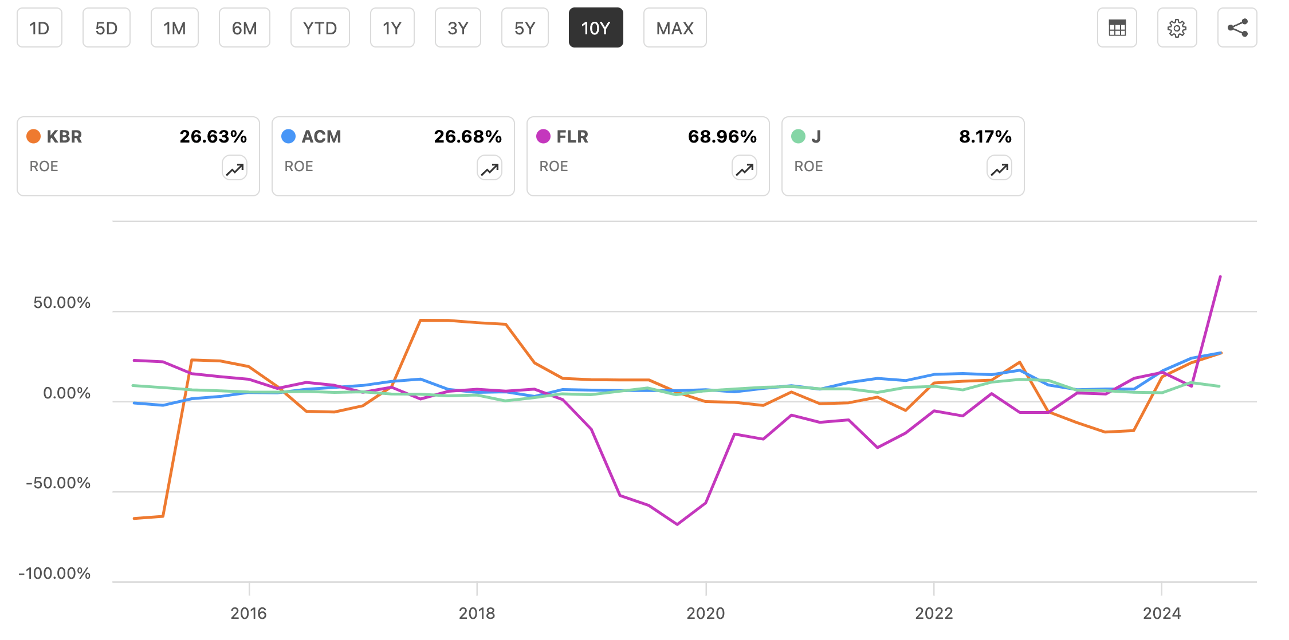1289x640 pixels.
Task: Click the mini trend icon on KBR card
Action: [234, 168]
